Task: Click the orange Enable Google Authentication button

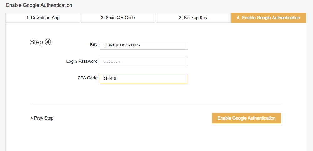Action: pyautogui.click(x=247, y=118)
